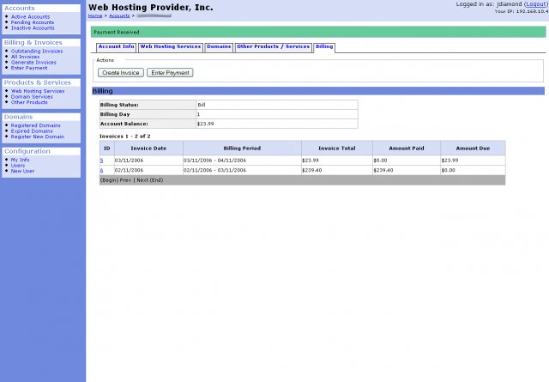View Outstanding Invoices list
The width and height of the screenshot is (549, 382).
point(37,51)
